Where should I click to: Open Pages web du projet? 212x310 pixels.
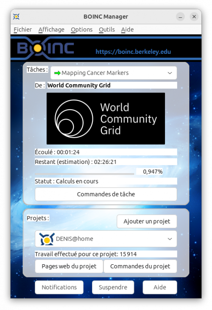pos(69,266)
